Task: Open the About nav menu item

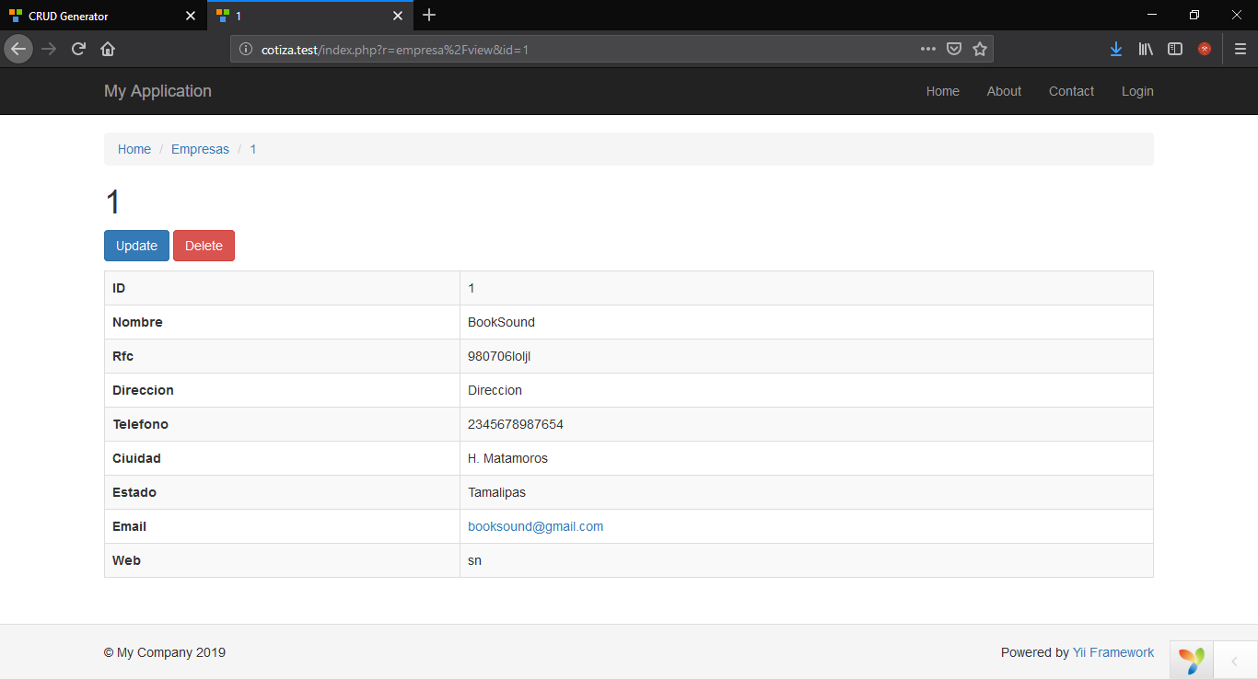Action: pyautogui.click(x=1004, y=91)
